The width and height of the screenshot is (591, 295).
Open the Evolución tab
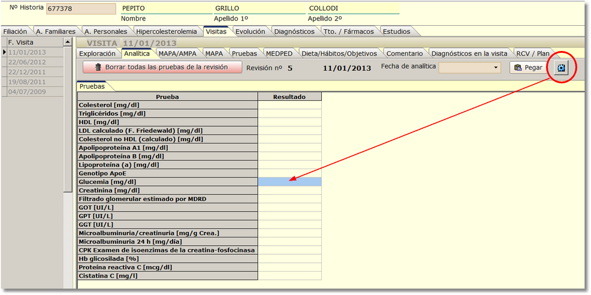pyautogui.click(x=251, y=32)
